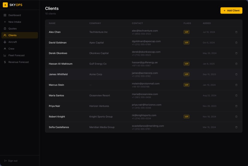The width and height of the screenshot is (248, 166).
Task: Click the ADDED column header
Action: pos(207,23)
